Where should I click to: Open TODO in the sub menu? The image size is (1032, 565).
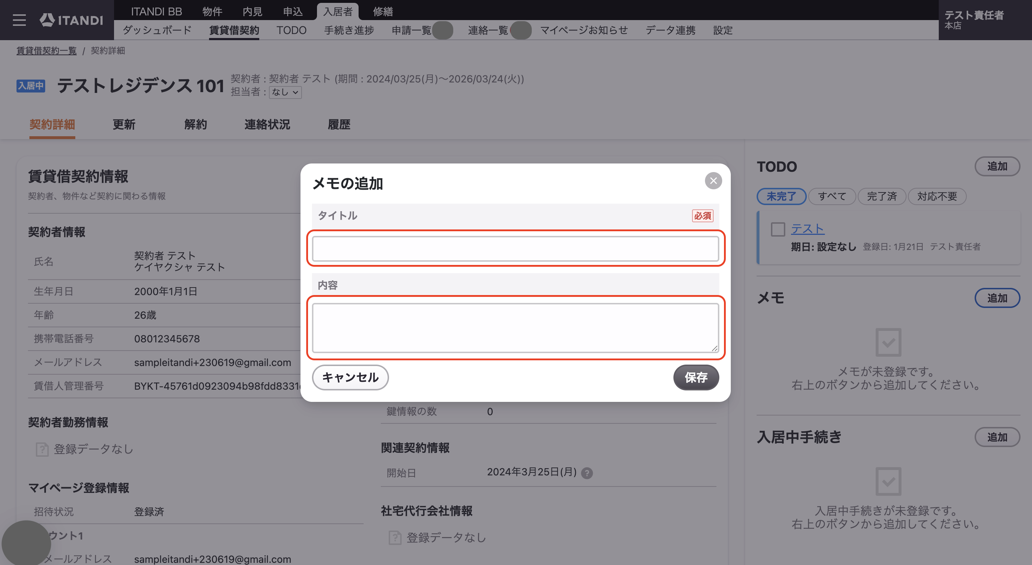pyautogui.click(x=291, y=30)
